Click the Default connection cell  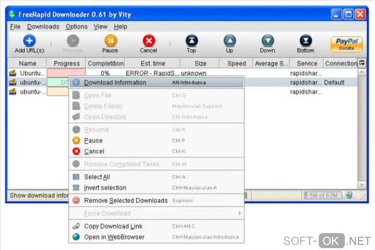click(x=334, y=82)
